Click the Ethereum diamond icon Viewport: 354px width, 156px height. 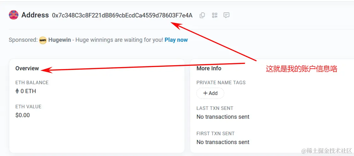click(17, 91)
